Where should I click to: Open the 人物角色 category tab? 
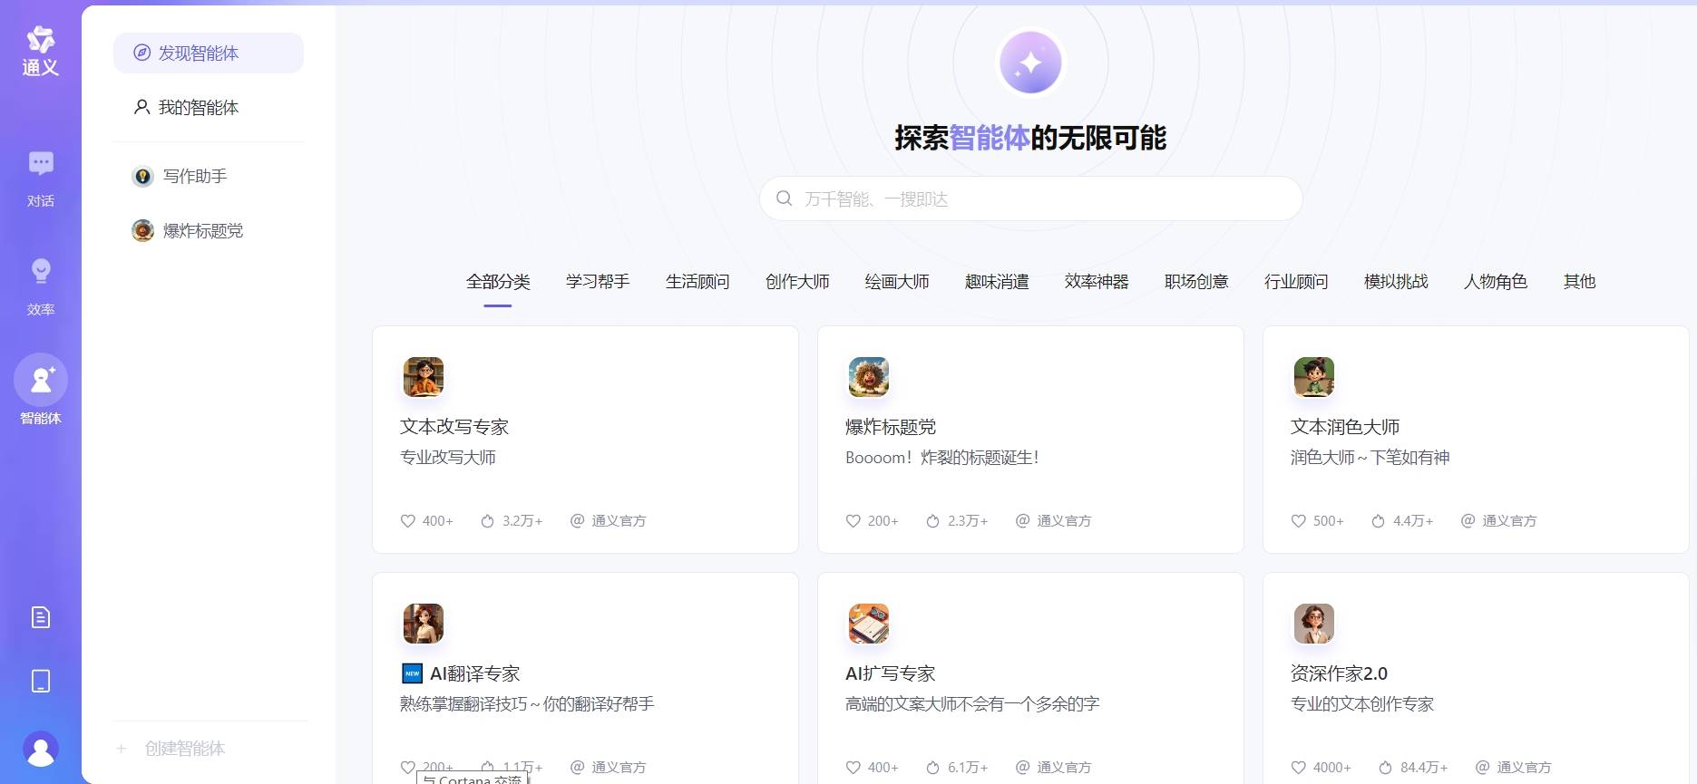coord(1495,282)
